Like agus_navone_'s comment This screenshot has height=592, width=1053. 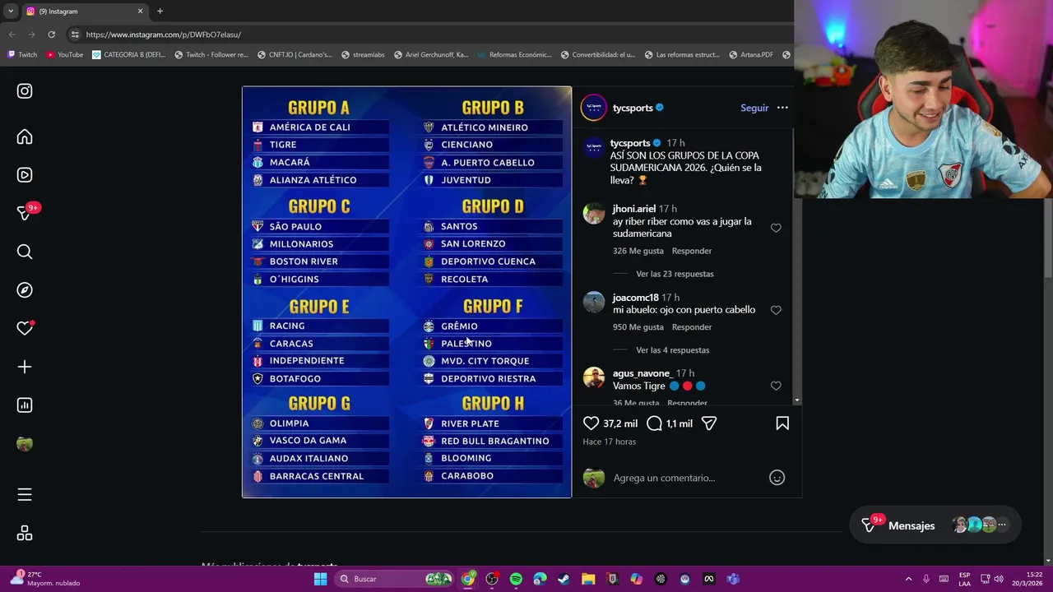pyautogui.click(x=776, y=386)
